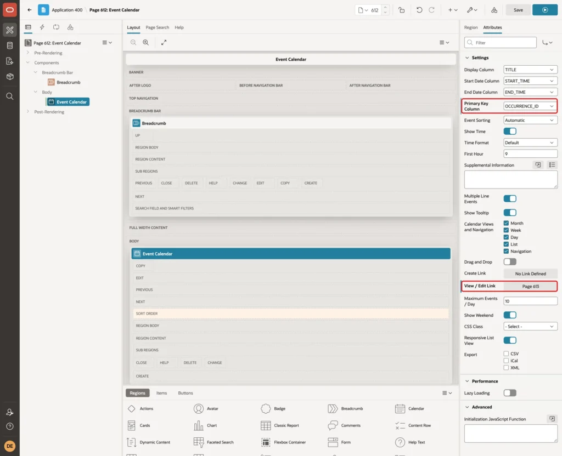Screen dimensions: 562x456
Task: Switch to Processing tab icon
Action: [56, 27]
